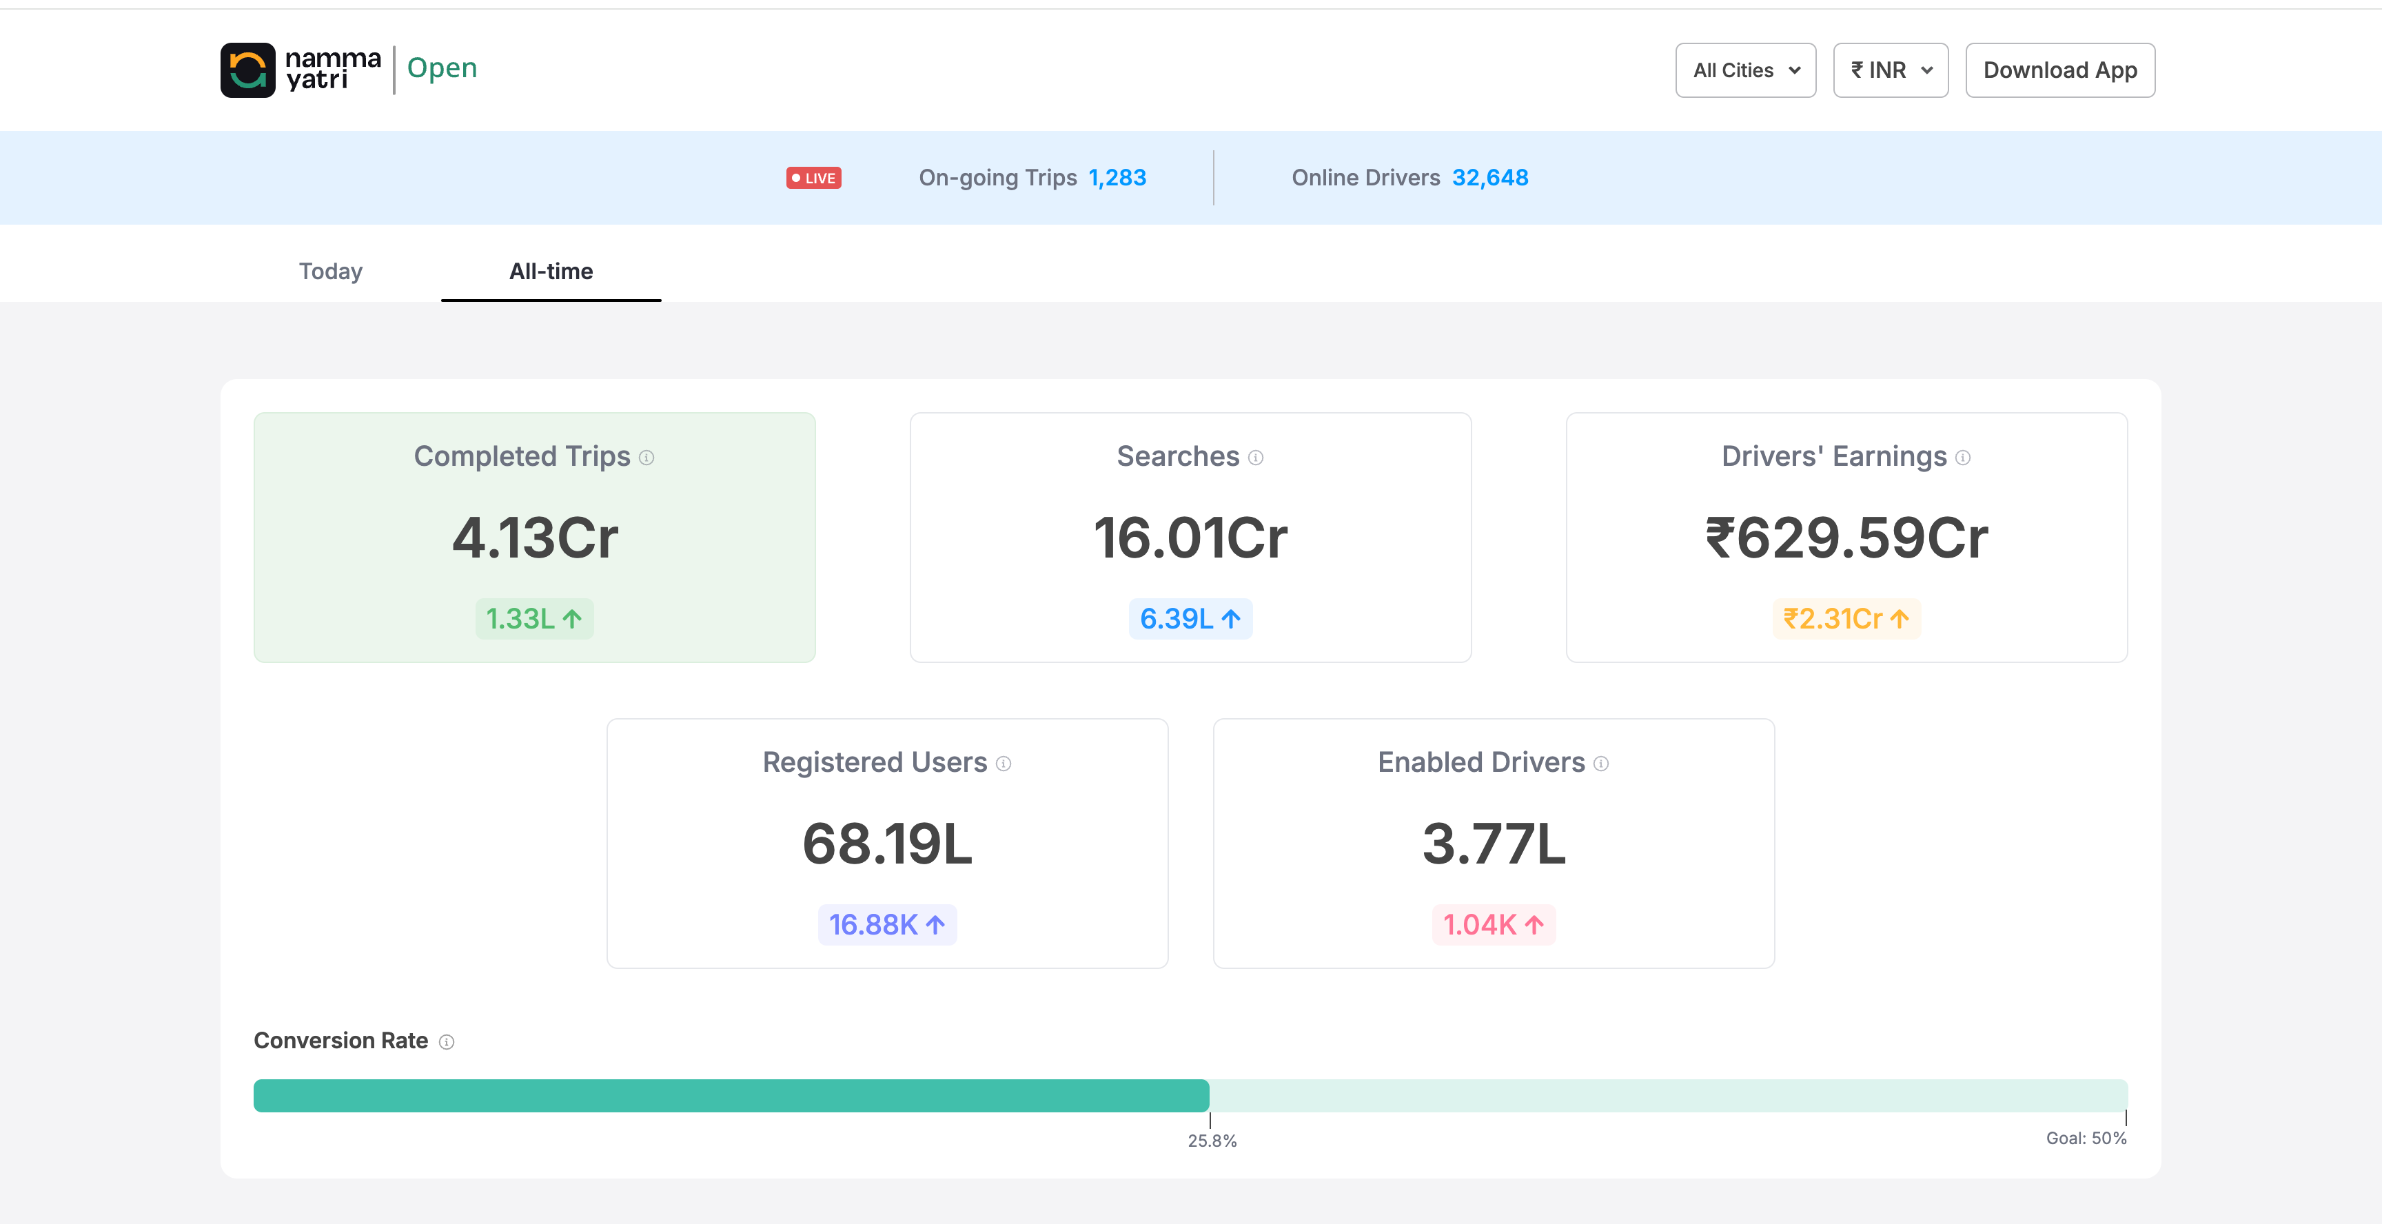This screenshot has height=1224, width=2382.
Task: Switch to the Today tab
Action: coord(330,271)
